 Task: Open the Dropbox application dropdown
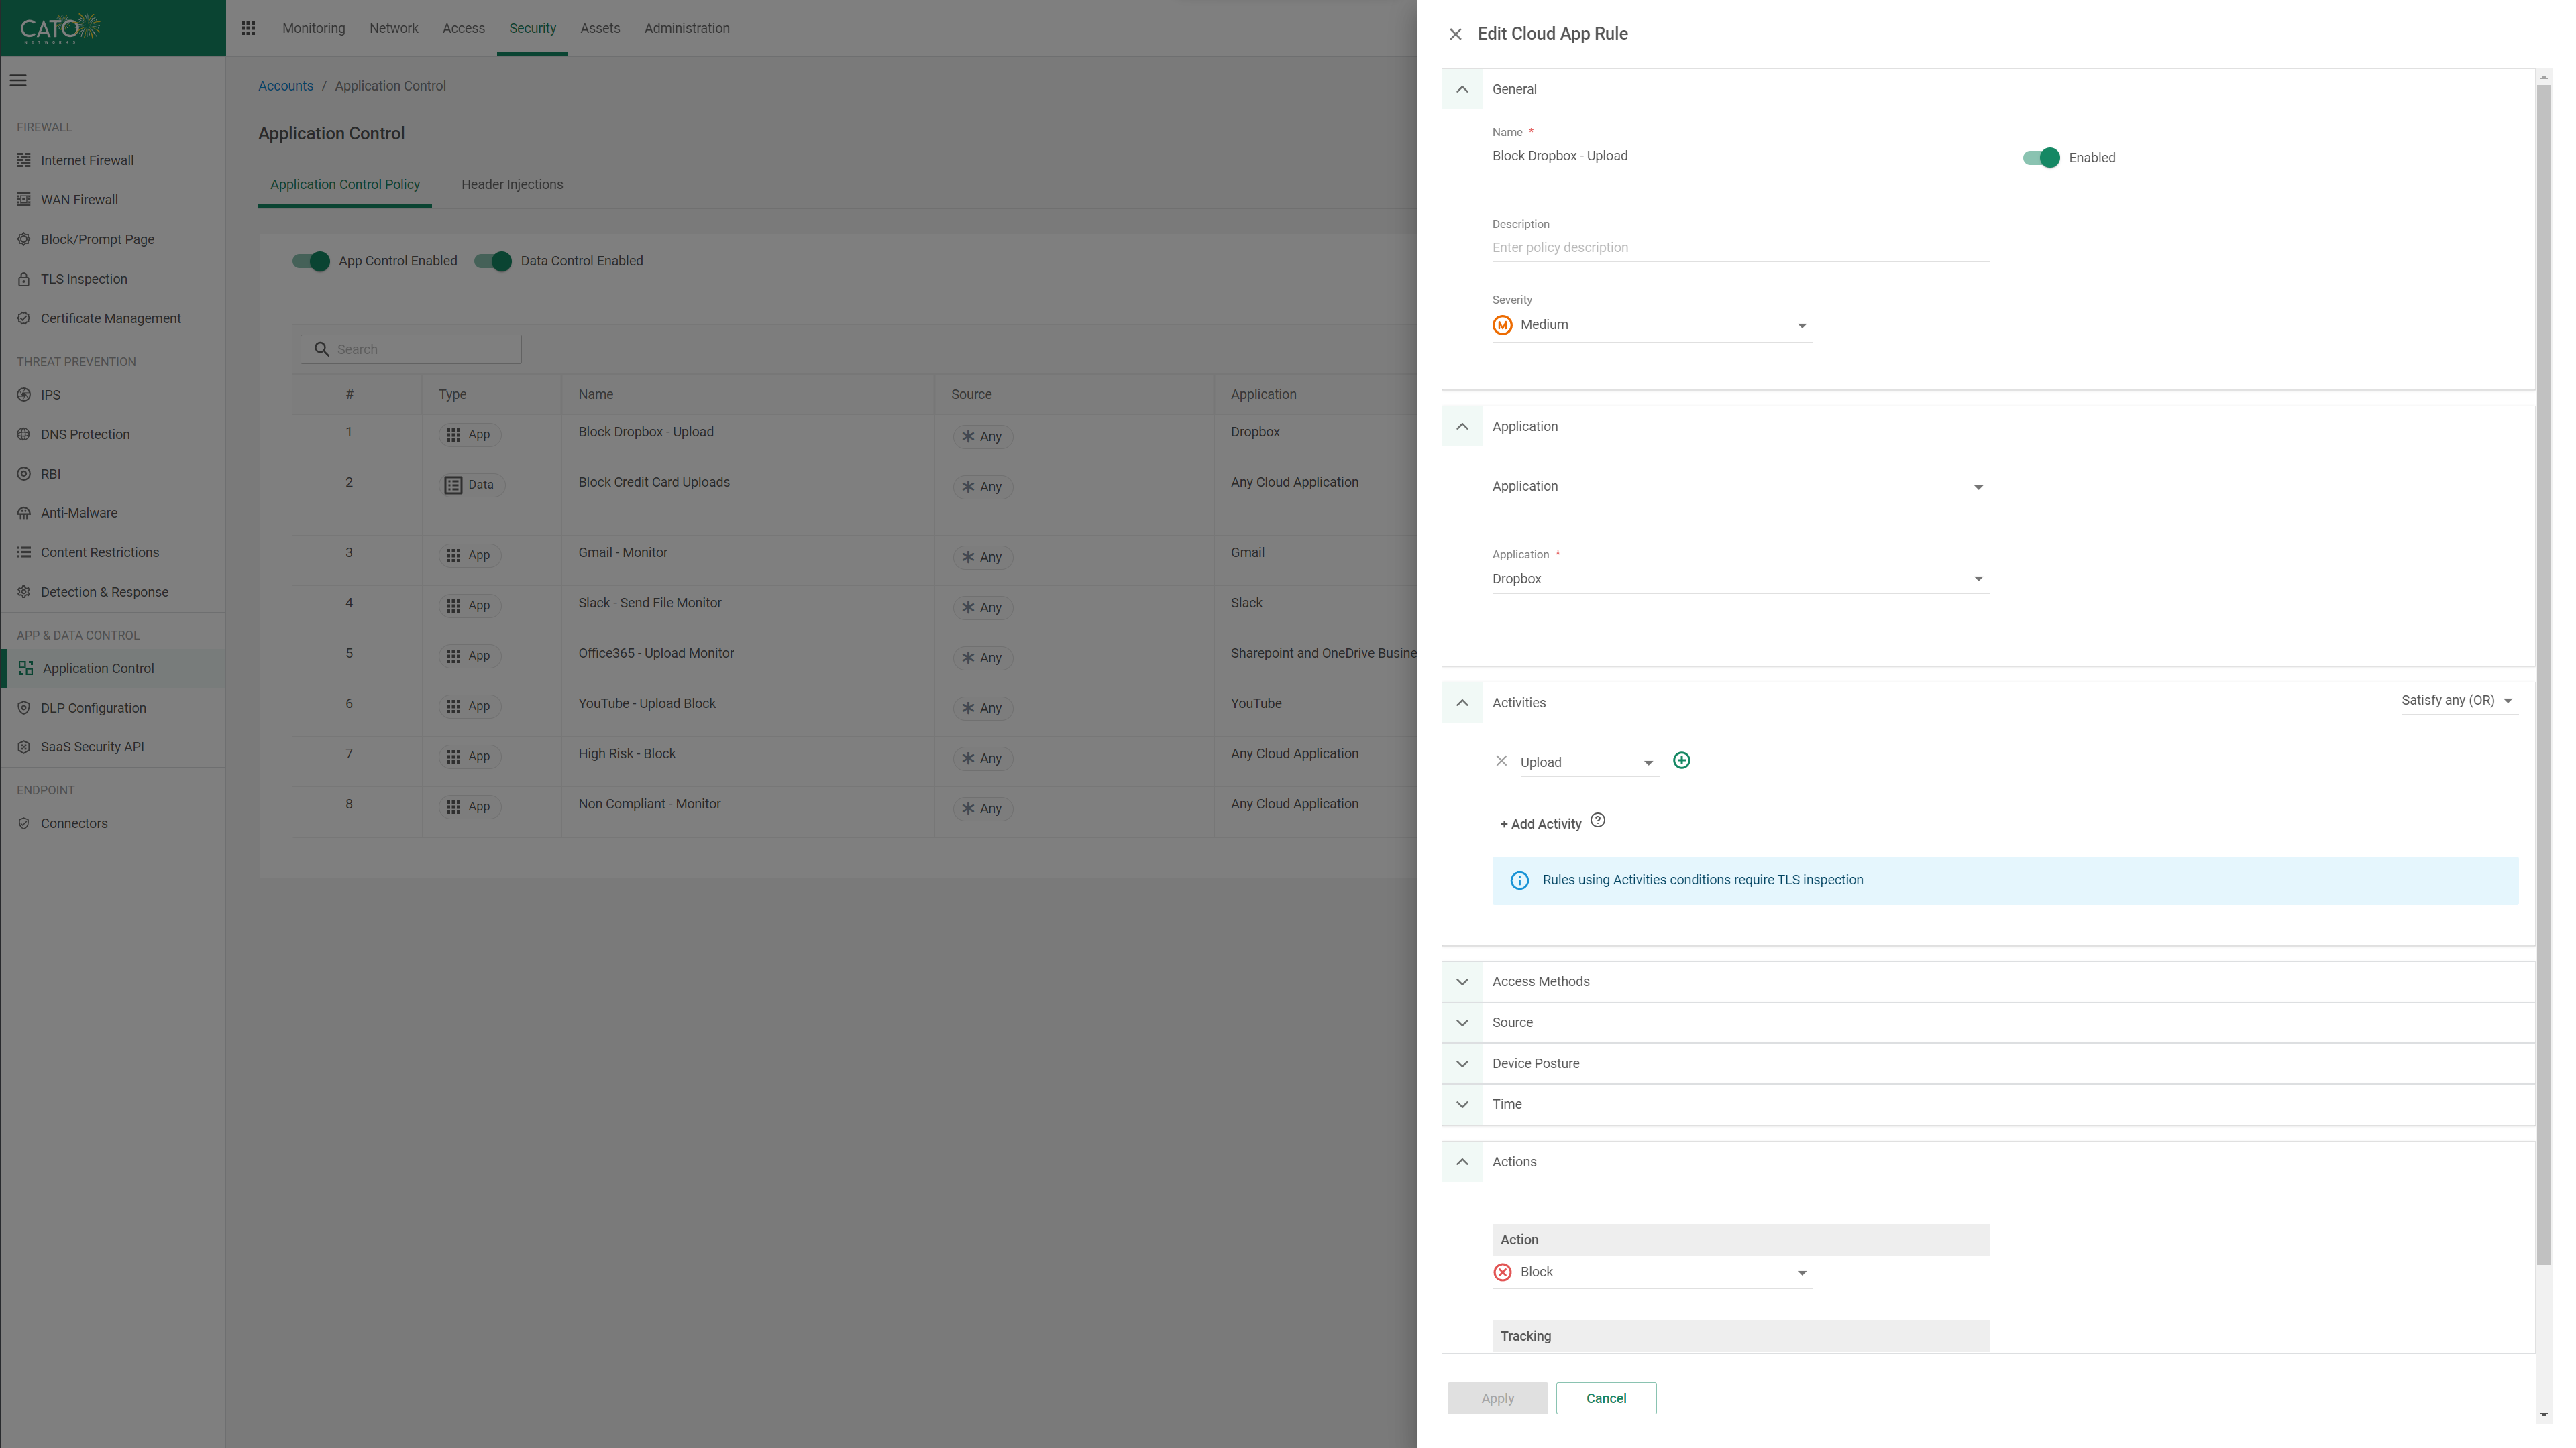[1740, 579]
